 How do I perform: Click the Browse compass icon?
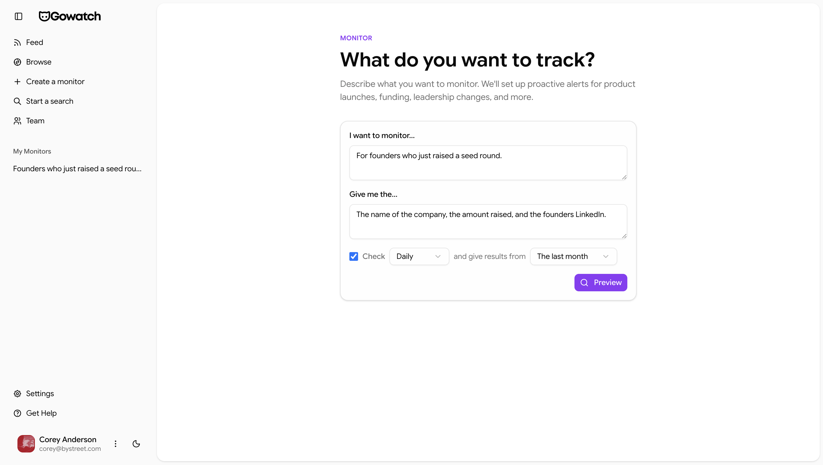[x=17, y=62]
